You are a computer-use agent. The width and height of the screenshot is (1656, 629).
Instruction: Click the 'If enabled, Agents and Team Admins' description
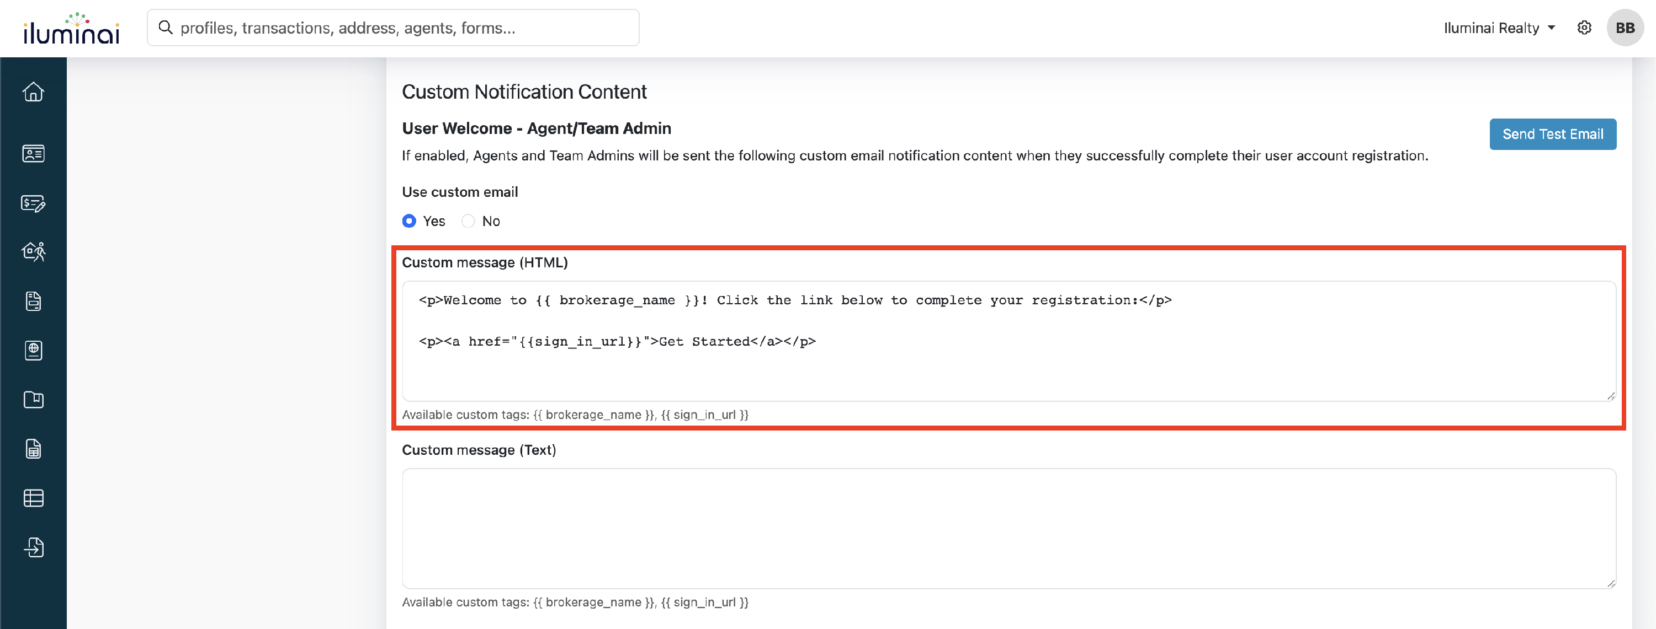coord(915,155)
